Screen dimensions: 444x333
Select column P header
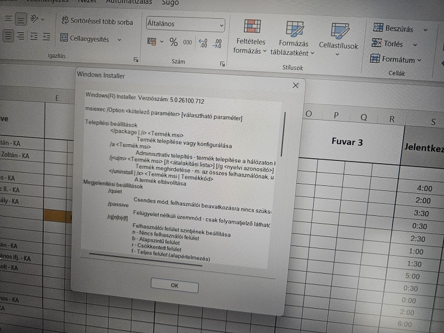pyautogui.click(x=336, y=115)
